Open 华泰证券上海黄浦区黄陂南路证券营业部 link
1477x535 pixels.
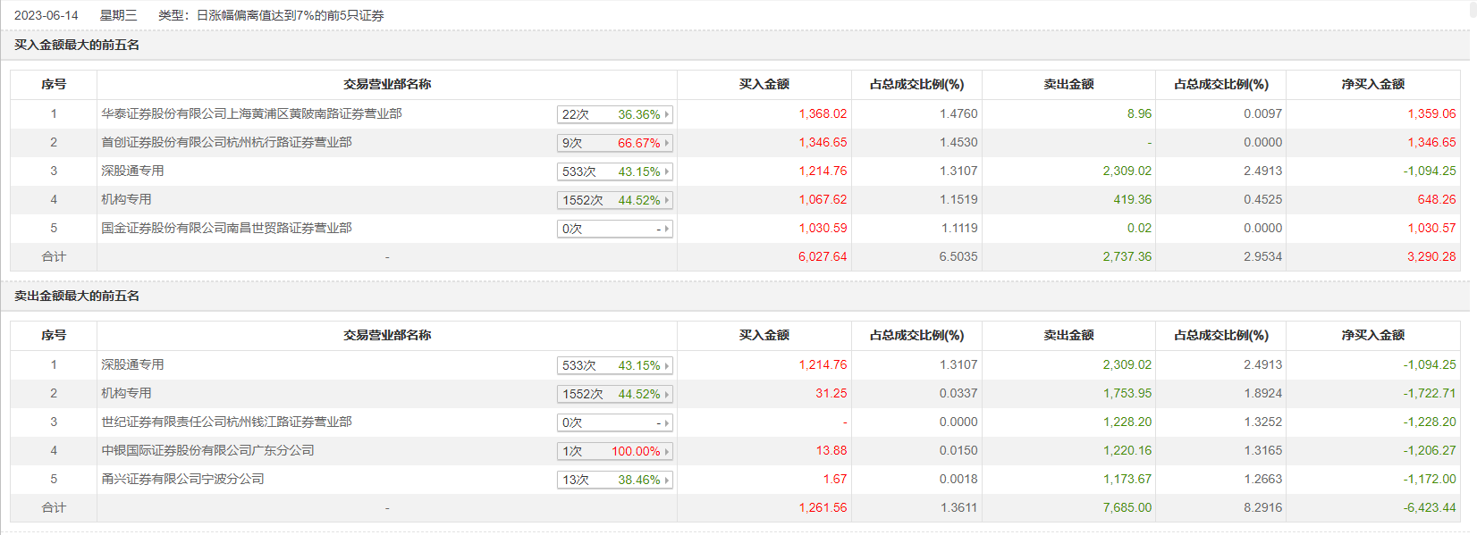251,113
